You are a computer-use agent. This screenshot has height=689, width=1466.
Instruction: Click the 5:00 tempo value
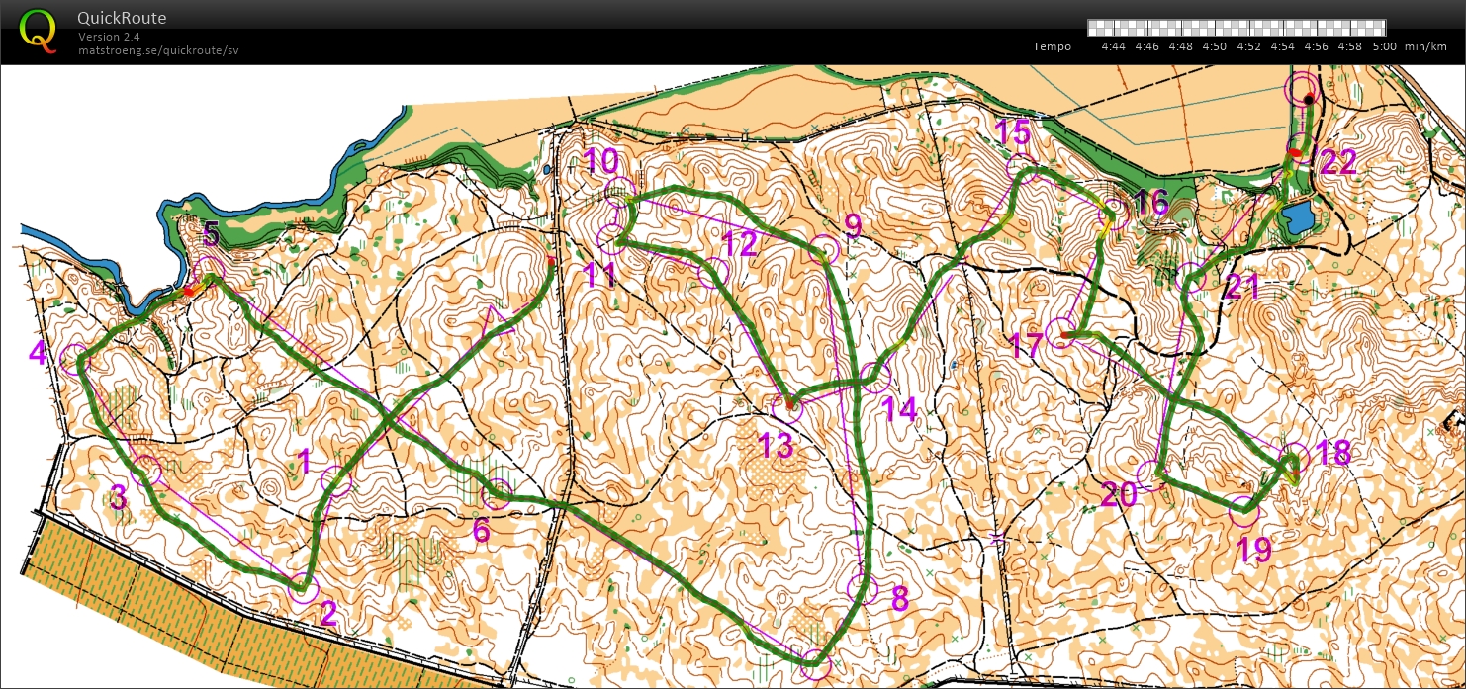point(1384,46)
